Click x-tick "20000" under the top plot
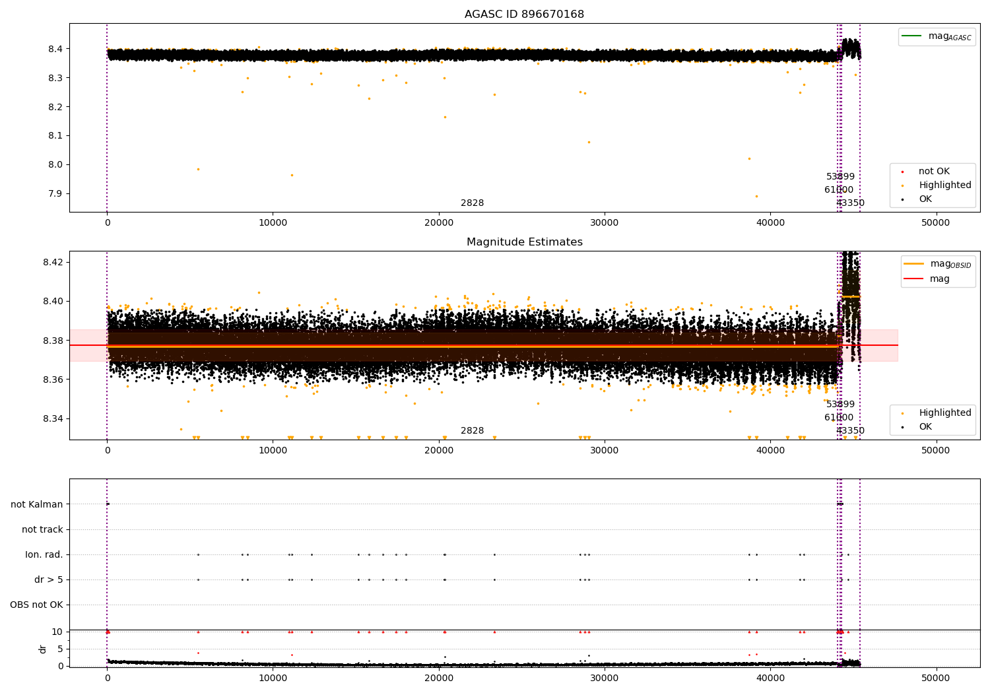990x693 pixels. coord(438,223)
